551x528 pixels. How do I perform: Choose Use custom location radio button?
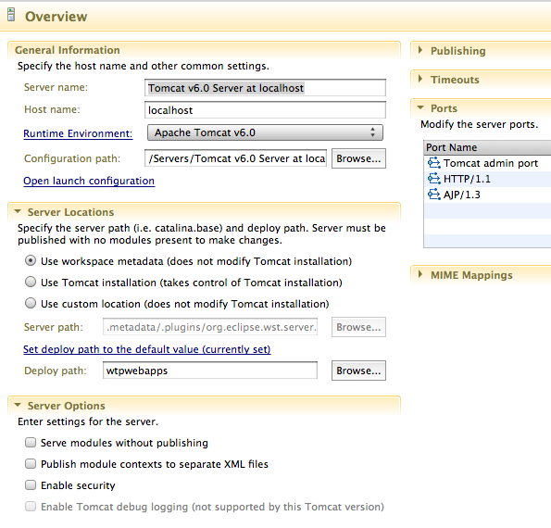(31, 303)
